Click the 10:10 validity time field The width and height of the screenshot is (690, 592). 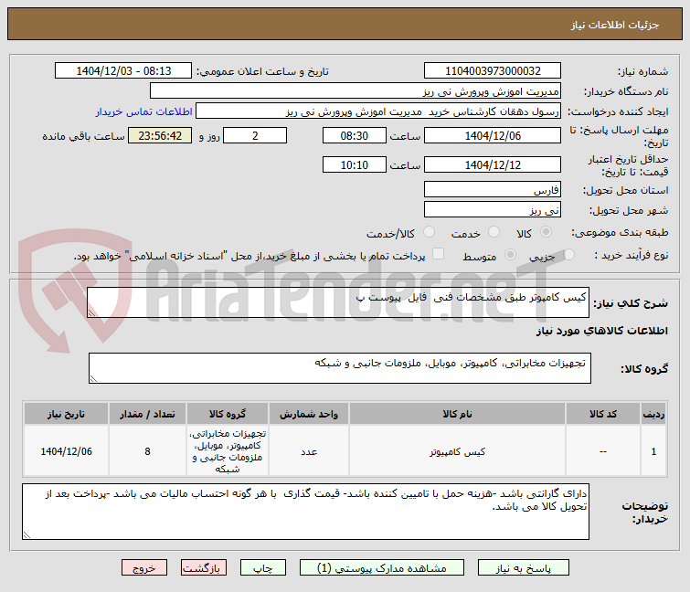coord(355,165)
